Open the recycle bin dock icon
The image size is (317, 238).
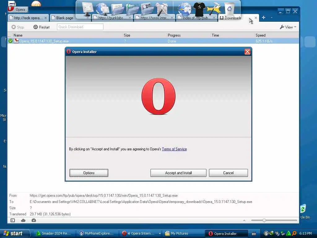click(x=229, y=9)
